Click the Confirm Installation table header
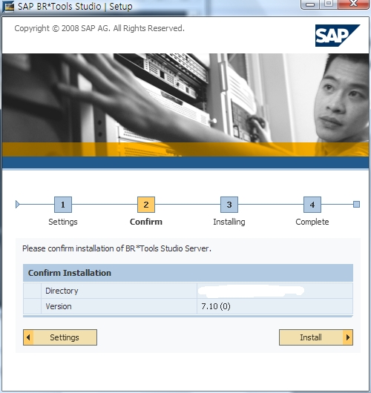Image resolution: width=371 pixels, height=393 pixels. (x=188, y=273)
